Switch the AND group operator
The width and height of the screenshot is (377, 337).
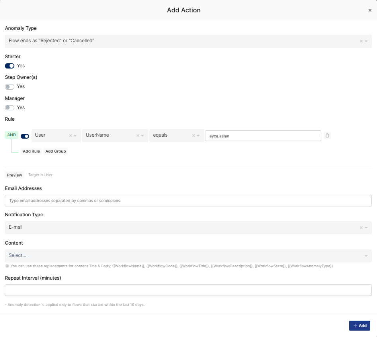[12, 135]
